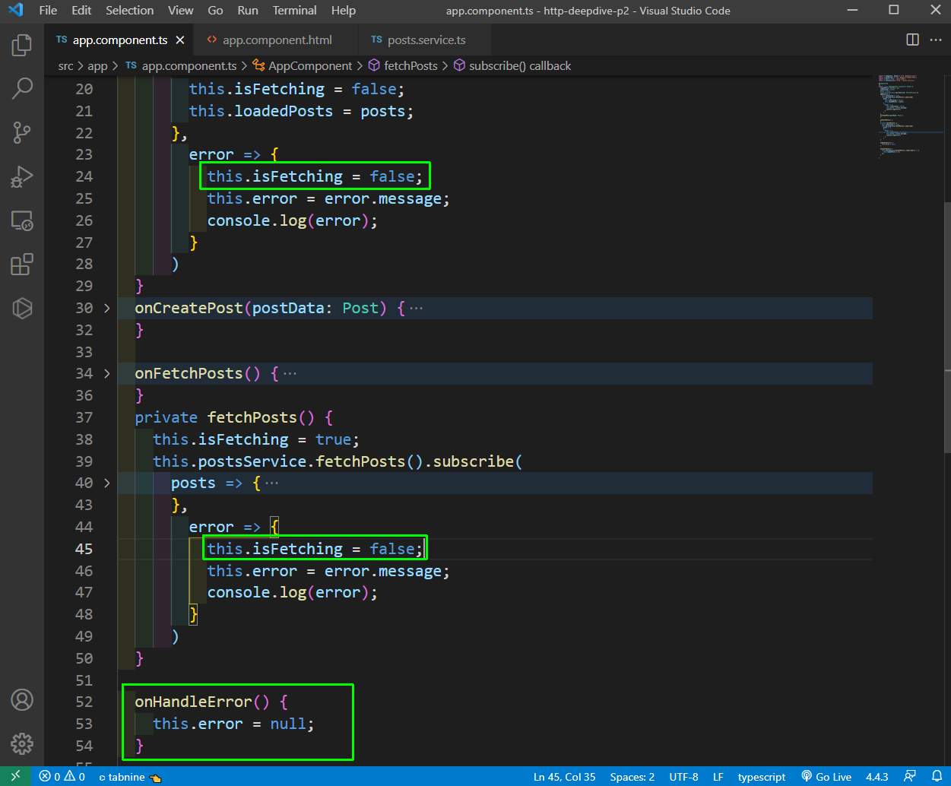The width and height of the screenshot is (951, 786).
Task: Open the subscribe() callback breadcrumb
Action: [x=512, y=66]
